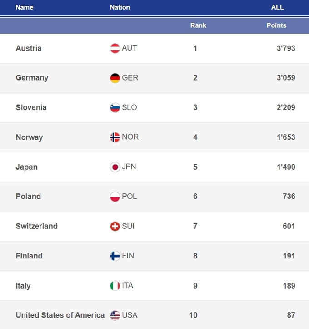Click the Norway flag icon
Viewport: 309px width, 329px height.
115,137
